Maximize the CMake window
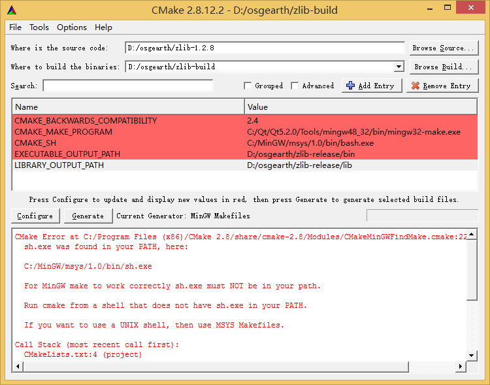The image size is (490, 385). (x=448, y=8)
